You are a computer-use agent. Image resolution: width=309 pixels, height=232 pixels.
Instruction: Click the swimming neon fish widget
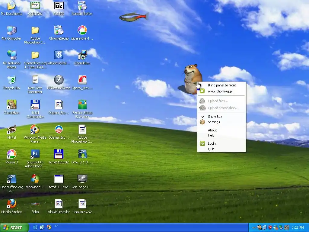134,17
